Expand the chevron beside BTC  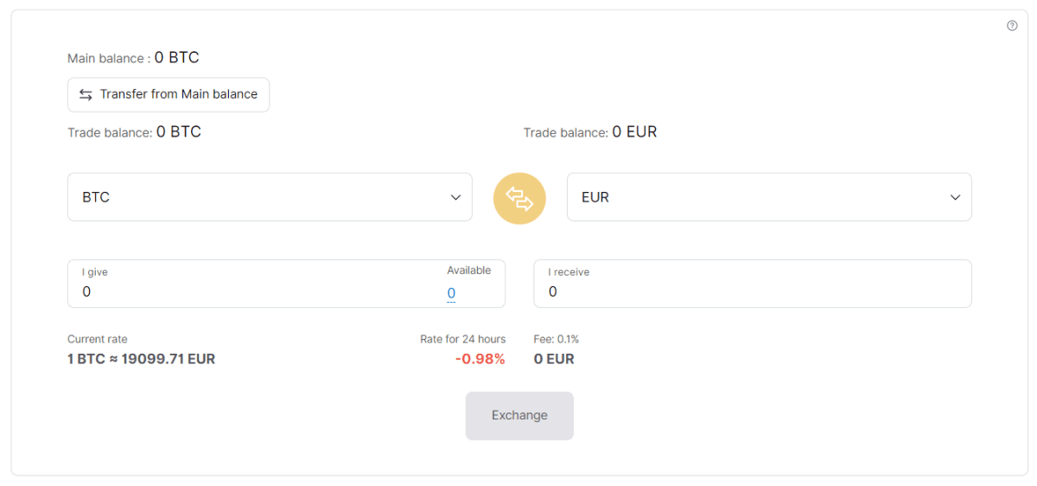pyautogui.click(x=455, y=198)
